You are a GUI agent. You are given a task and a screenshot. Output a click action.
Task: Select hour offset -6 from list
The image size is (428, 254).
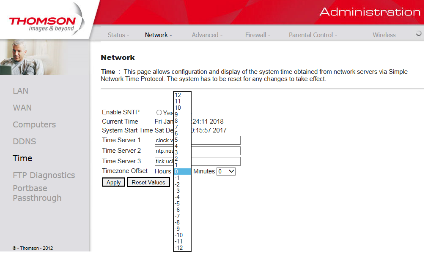tap(178, 210)
